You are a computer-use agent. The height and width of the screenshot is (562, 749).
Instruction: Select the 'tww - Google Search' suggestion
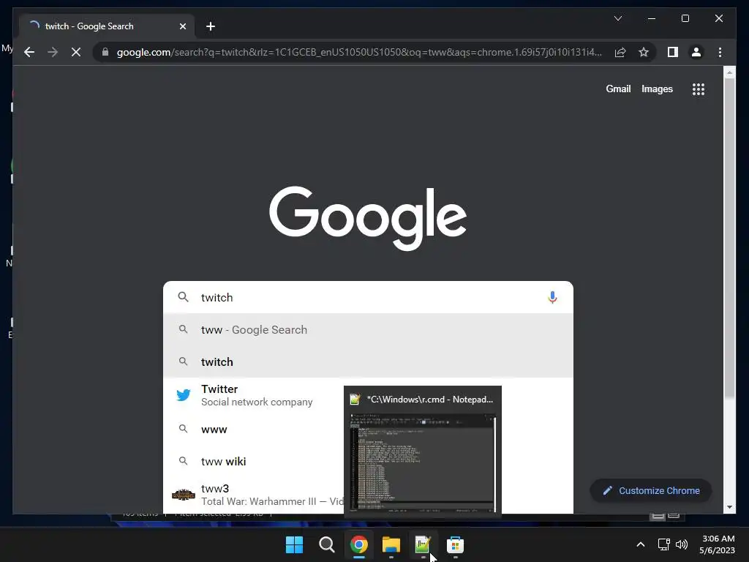point(368,330)
